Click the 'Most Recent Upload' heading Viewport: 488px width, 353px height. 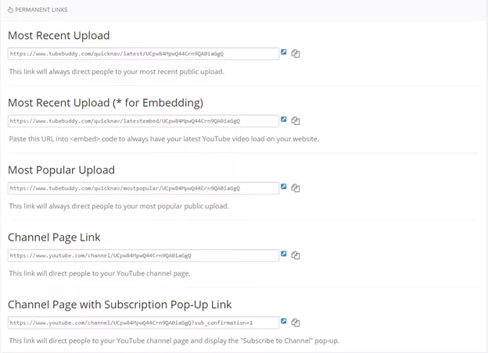[59, 35]
